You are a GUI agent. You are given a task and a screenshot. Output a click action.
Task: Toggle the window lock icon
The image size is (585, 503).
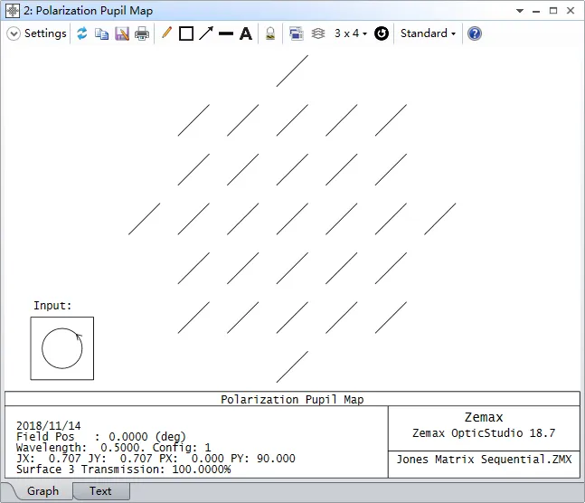click(x=269, y=33)
